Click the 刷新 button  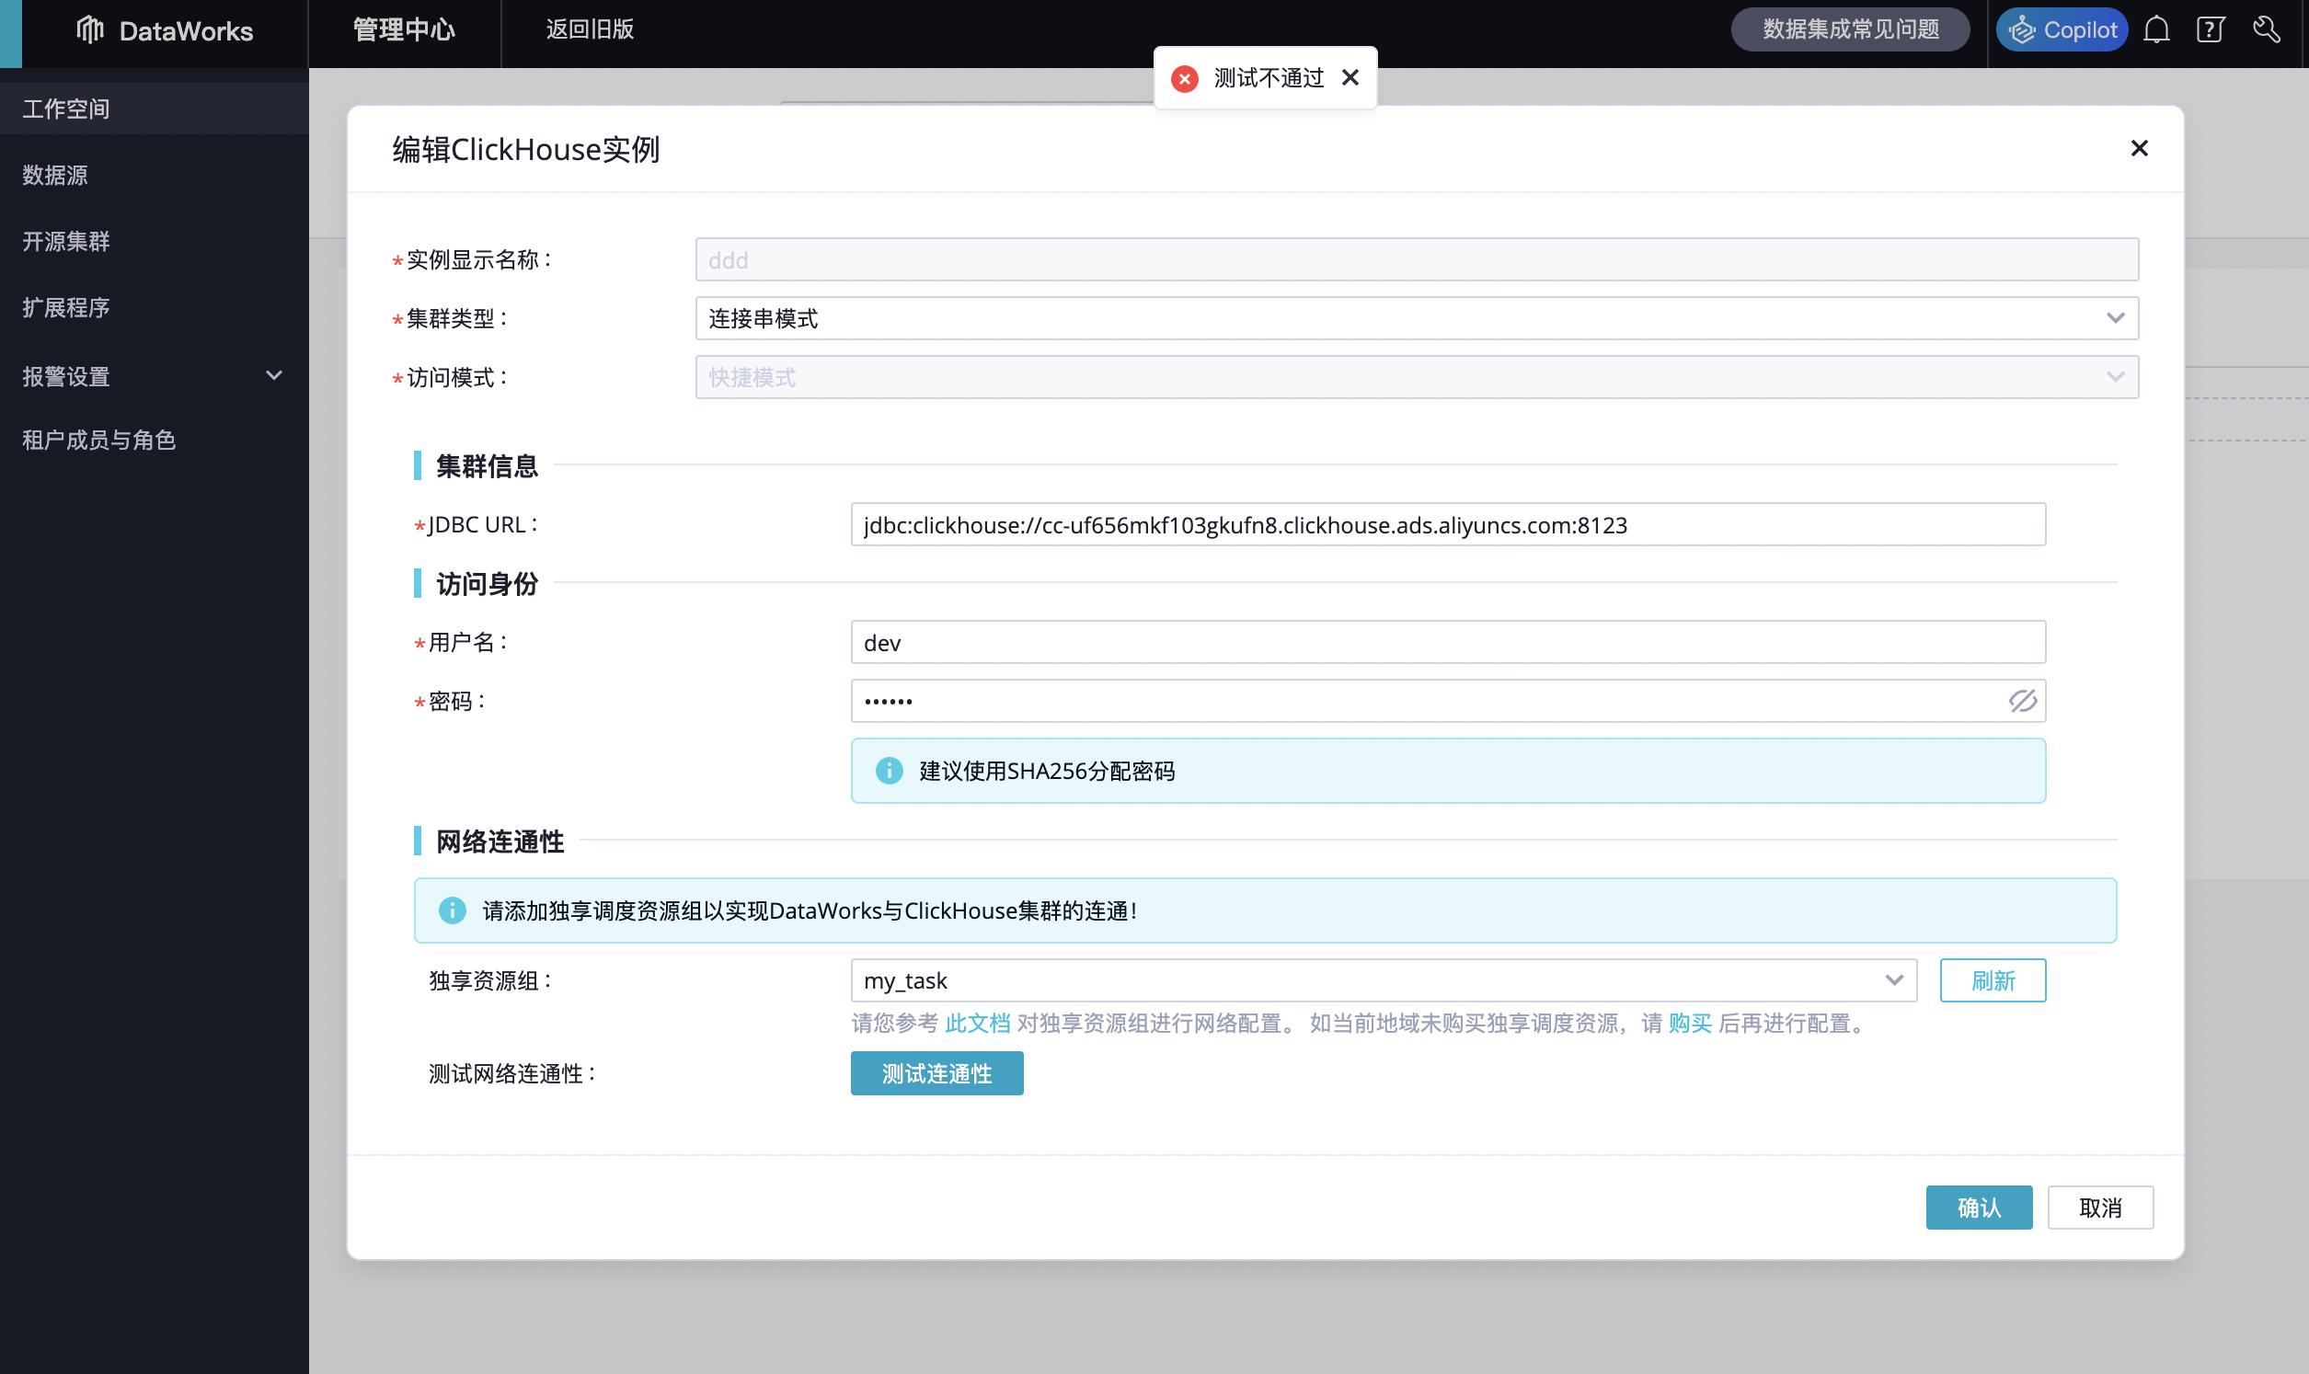(x=1993, y=980)
